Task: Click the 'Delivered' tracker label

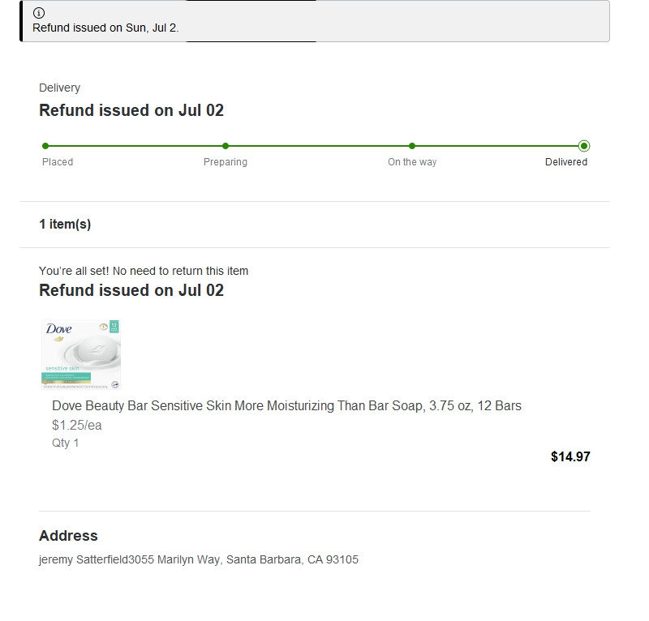Action: (x=566, y=162)
